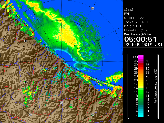Click the "23 FEB 2019 JST" date
This screenshot has width=164, height=123.
(143, 45)
